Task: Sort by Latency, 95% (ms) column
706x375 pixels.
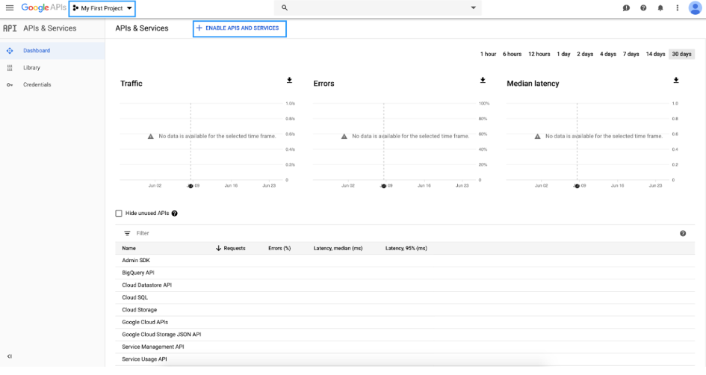Action: tap(406, 248)
